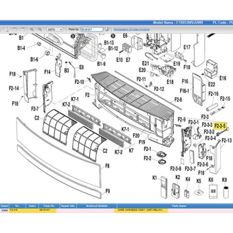Click the Parts No. column header

coord(49,206)
